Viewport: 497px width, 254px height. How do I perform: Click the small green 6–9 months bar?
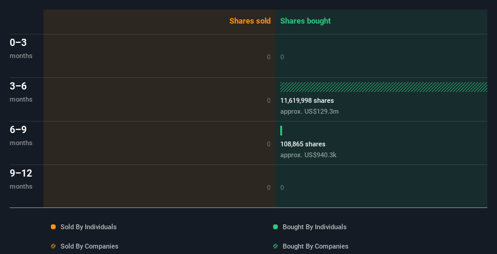(x=281, y=131)
